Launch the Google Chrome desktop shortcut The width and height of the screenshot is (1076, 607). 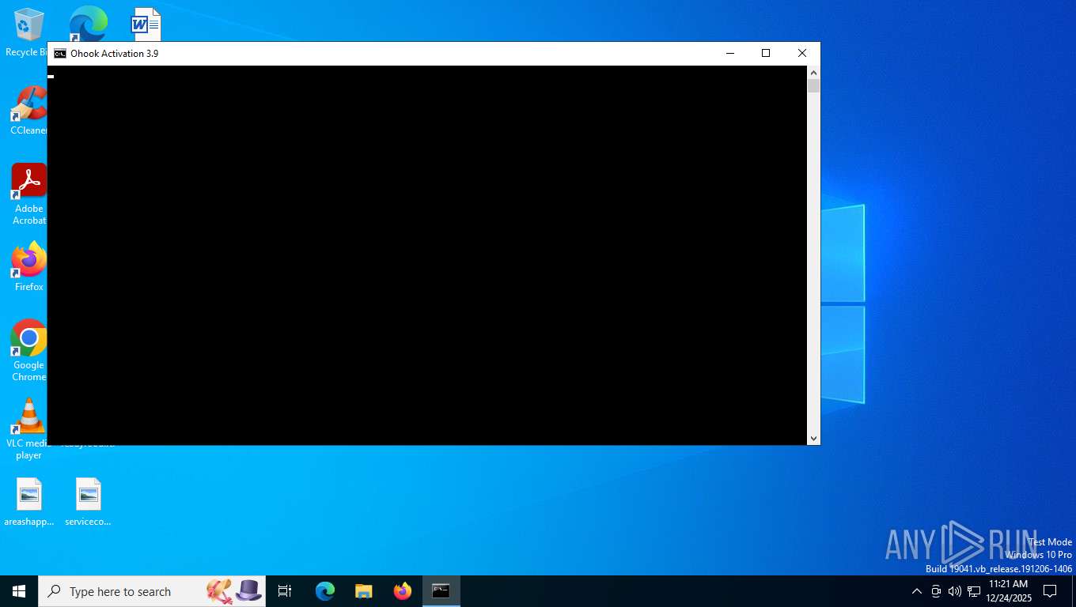tap(28, 350)
